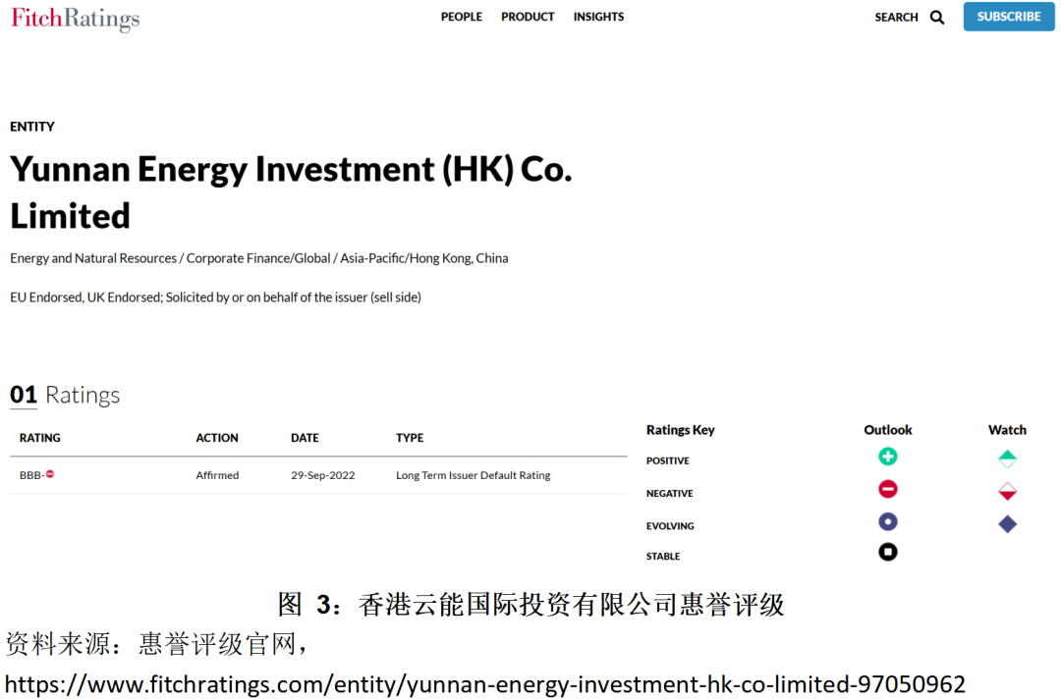Open the PEOPLE menu
Viewport: 1061px width, 700px height.
[461, 17]
